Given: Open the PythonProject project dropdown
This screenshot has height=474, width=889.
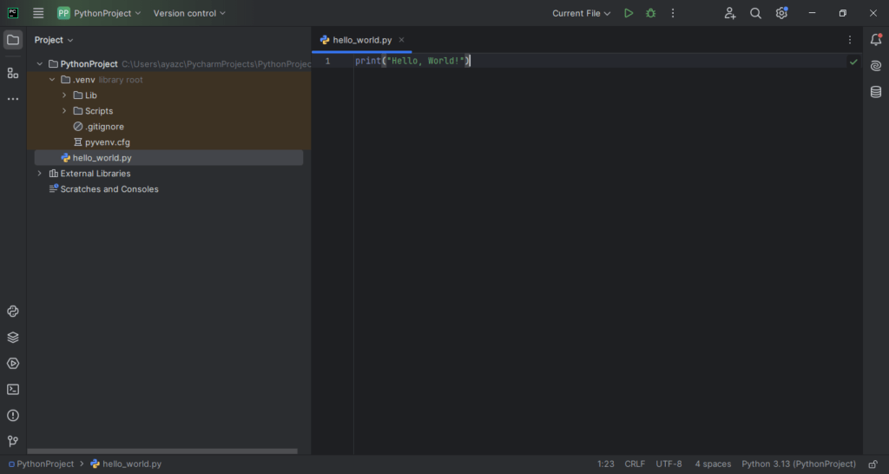Looking at the screenshot, I should point(99,13).
